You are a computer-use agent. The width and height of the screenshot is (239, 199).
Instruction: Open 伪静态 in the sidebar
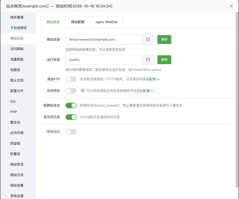[x=18, y=70]
